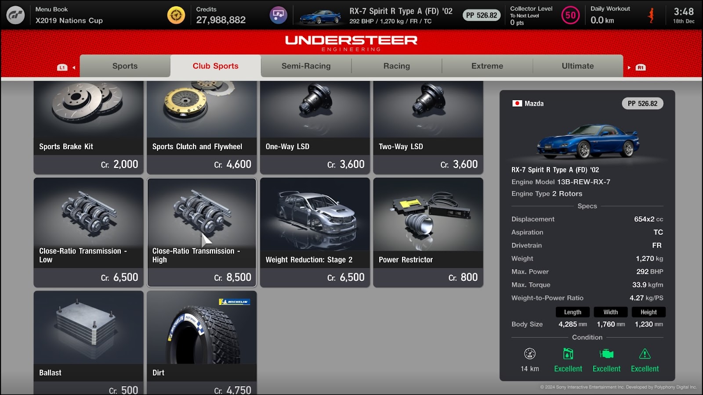Select the Michelin Dirt tyre item
Image resolution: width=703 pixels, height=395 pixels.
[x=202, y=343]
